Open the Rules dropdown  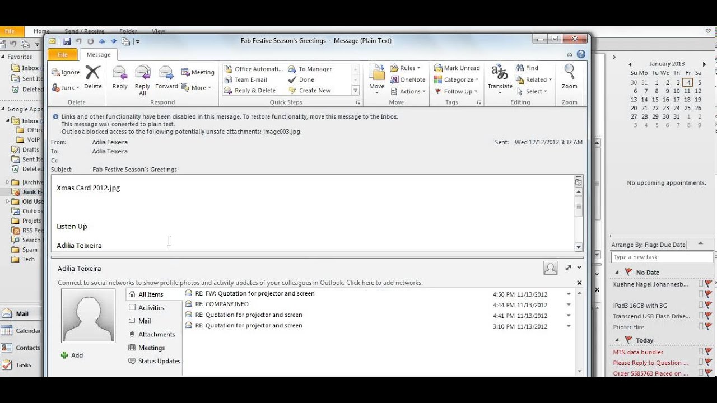(406, 68)
